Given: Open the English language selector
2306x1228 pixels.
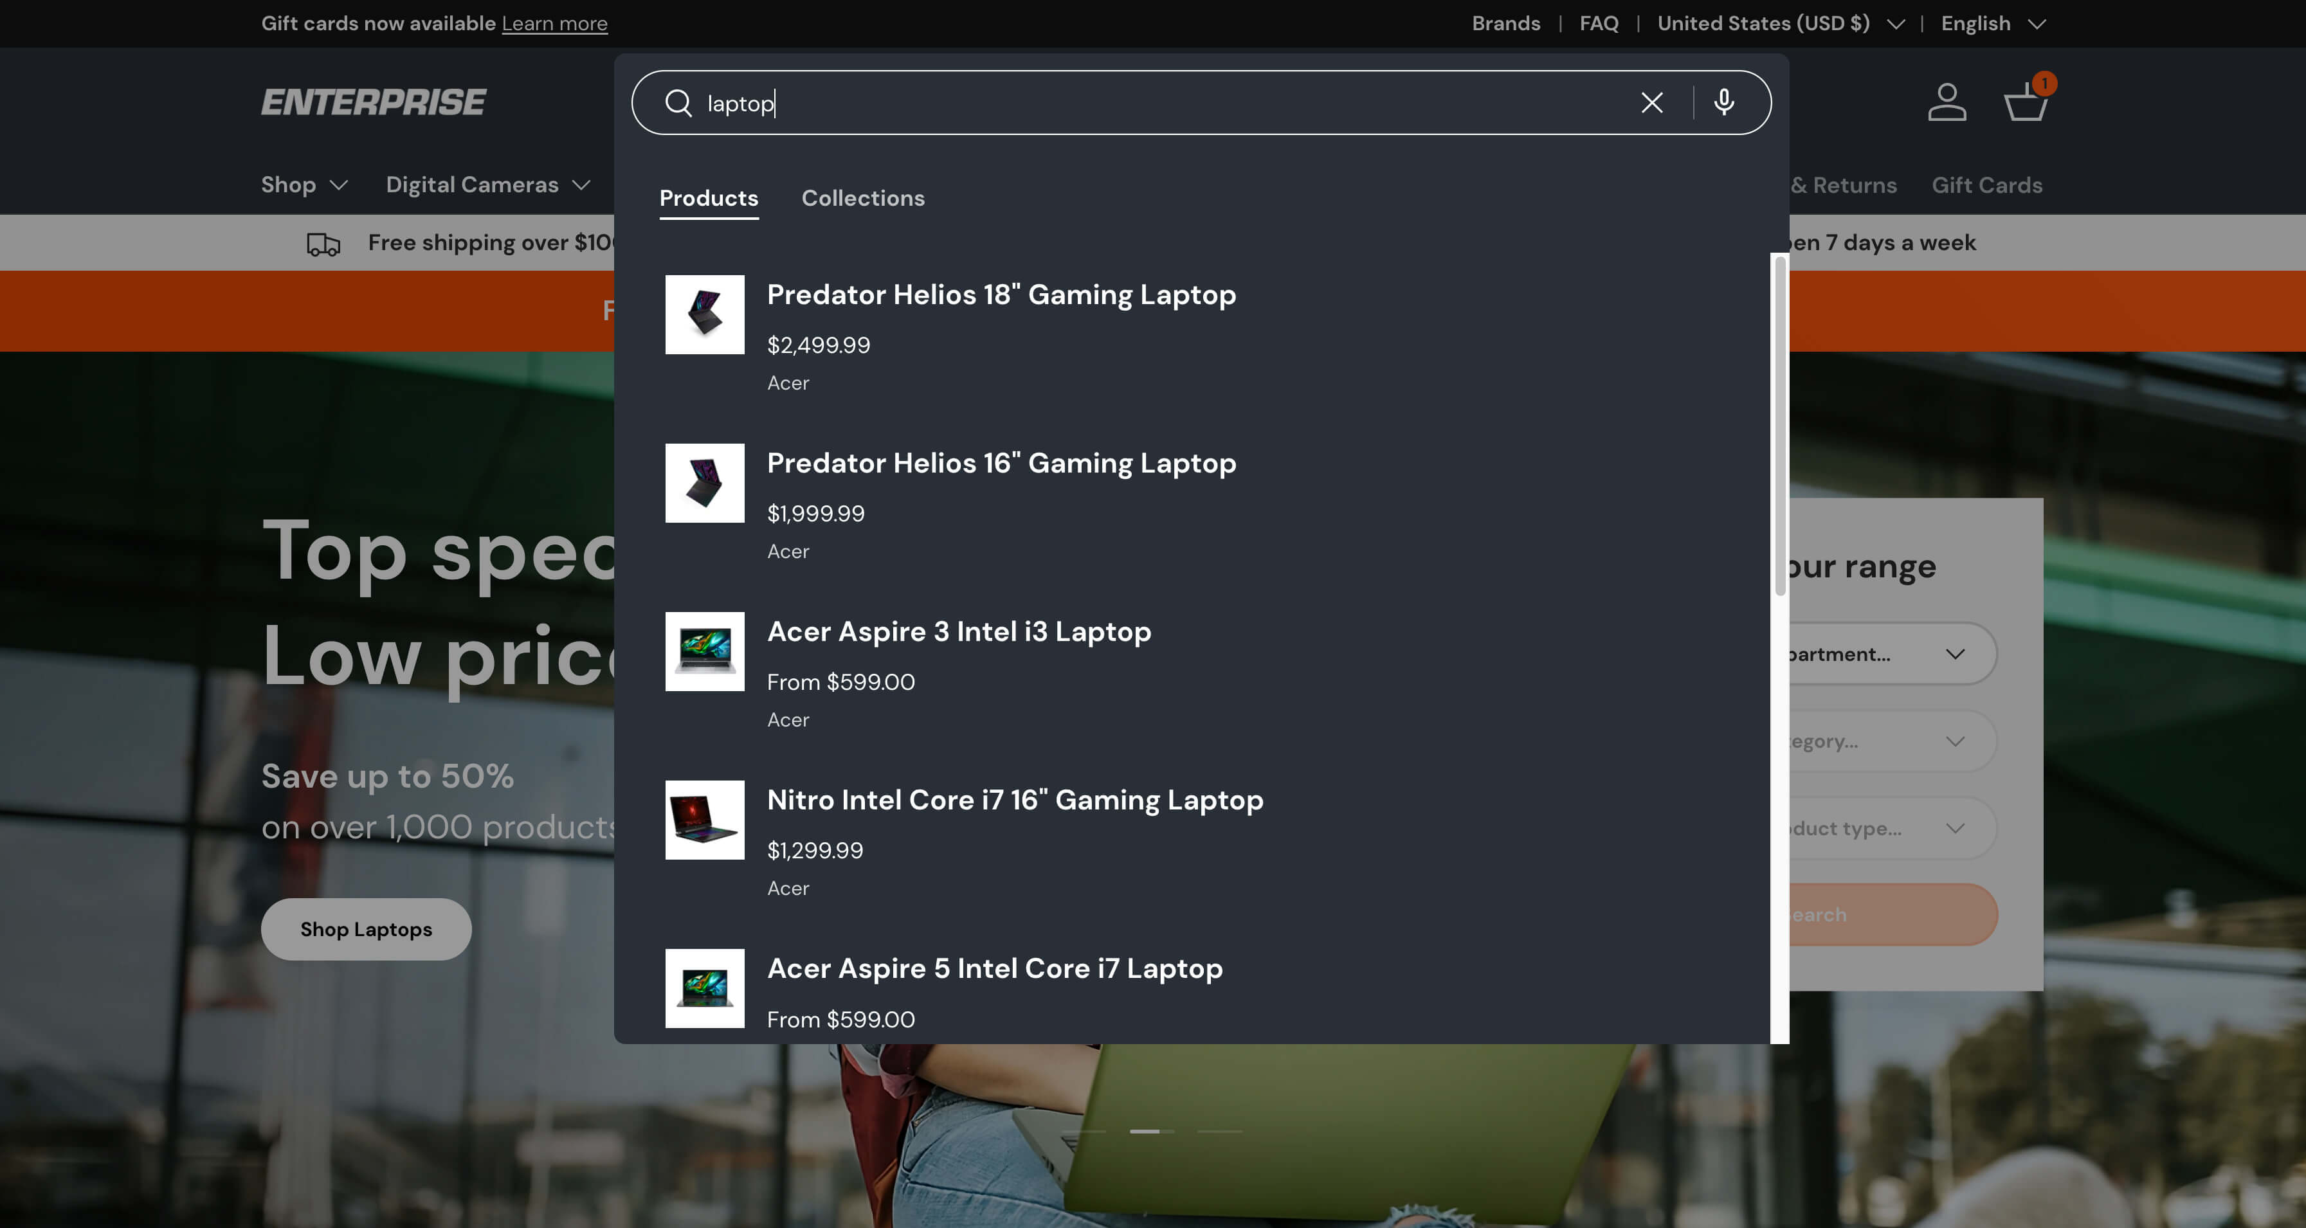Looking at the screenshot, I should 1993,23.
